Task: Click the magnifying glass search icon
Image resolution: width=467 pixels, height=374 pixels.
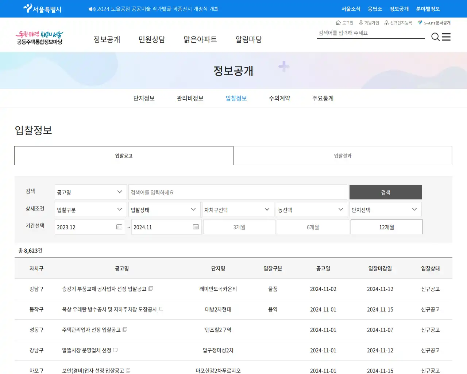Action: click(x=435, y=37)
